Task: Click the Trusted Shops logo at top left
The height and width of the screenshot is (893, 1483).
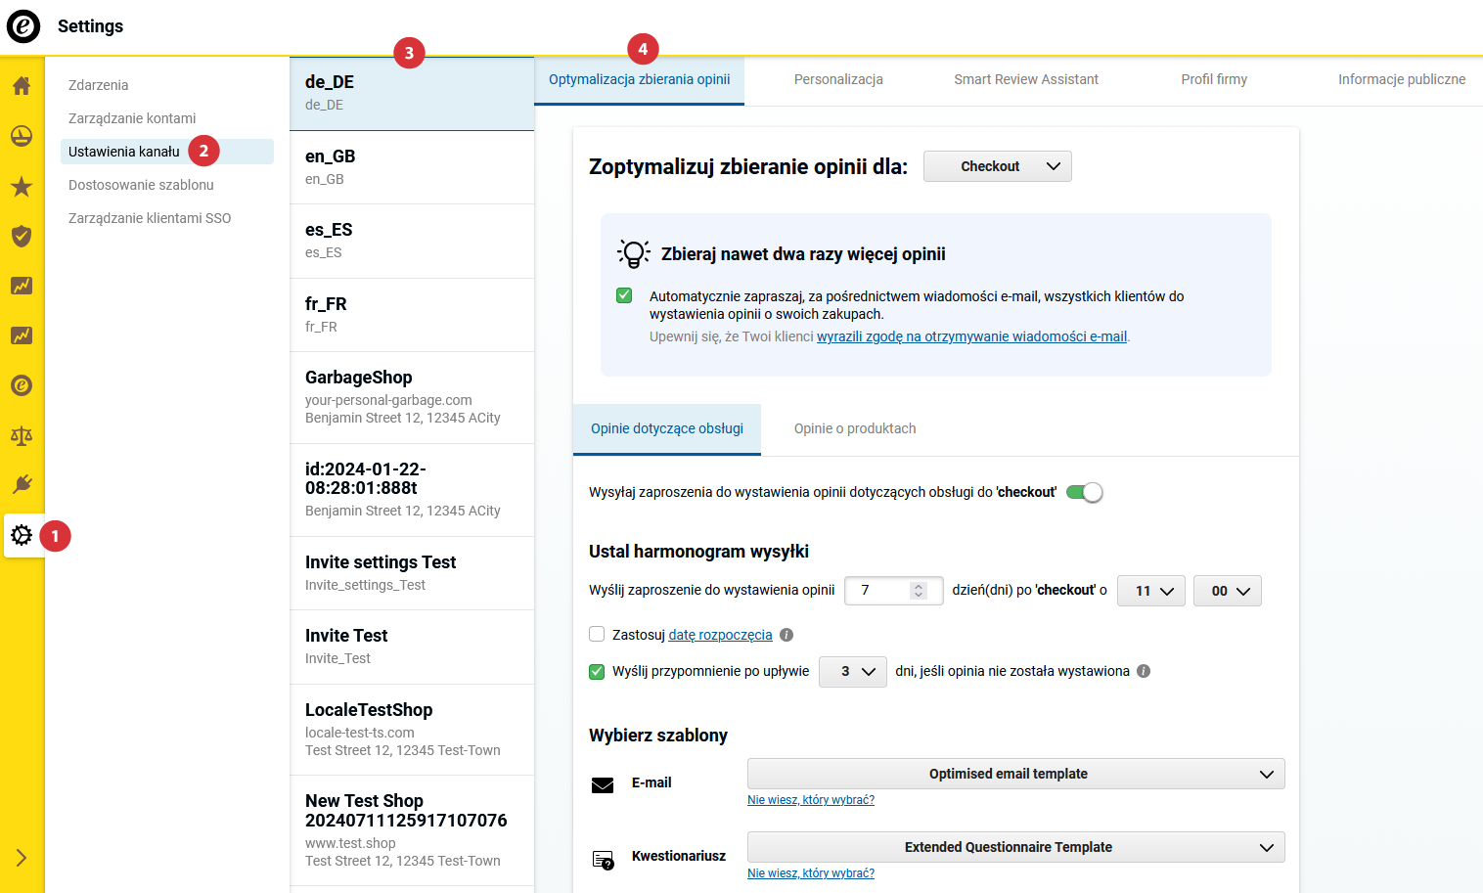Action: point(23,26)
